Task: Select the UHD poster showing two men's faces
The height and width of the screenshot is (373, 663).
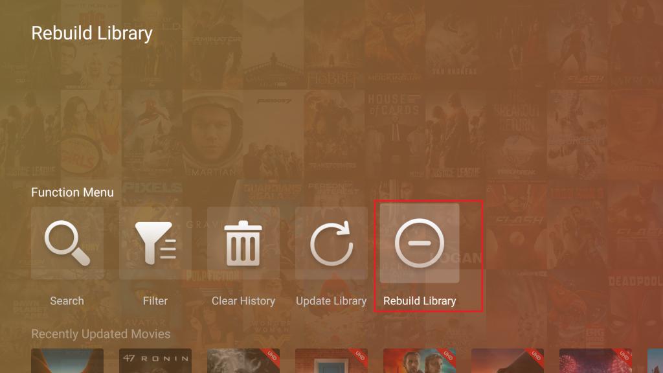Action: pos(420,361)
